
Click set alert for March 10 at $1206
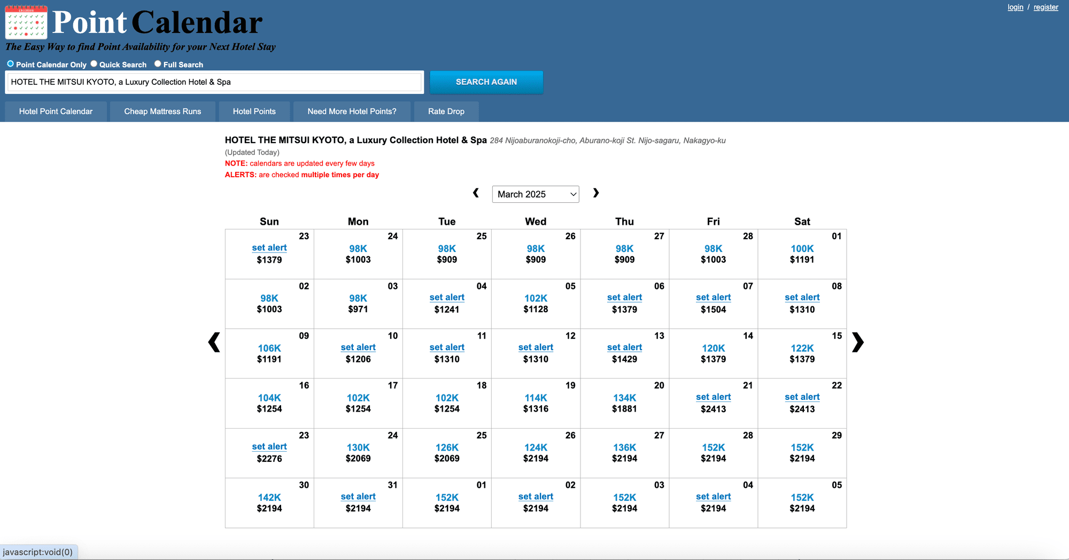358,347
